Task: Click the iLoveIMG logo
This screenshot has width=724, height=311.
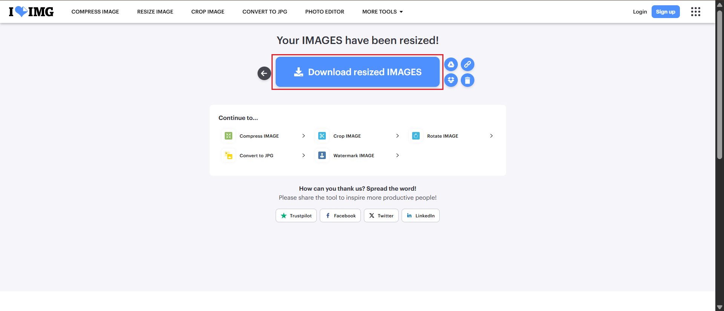Action: pyautogui.click(x=31, y=12)
